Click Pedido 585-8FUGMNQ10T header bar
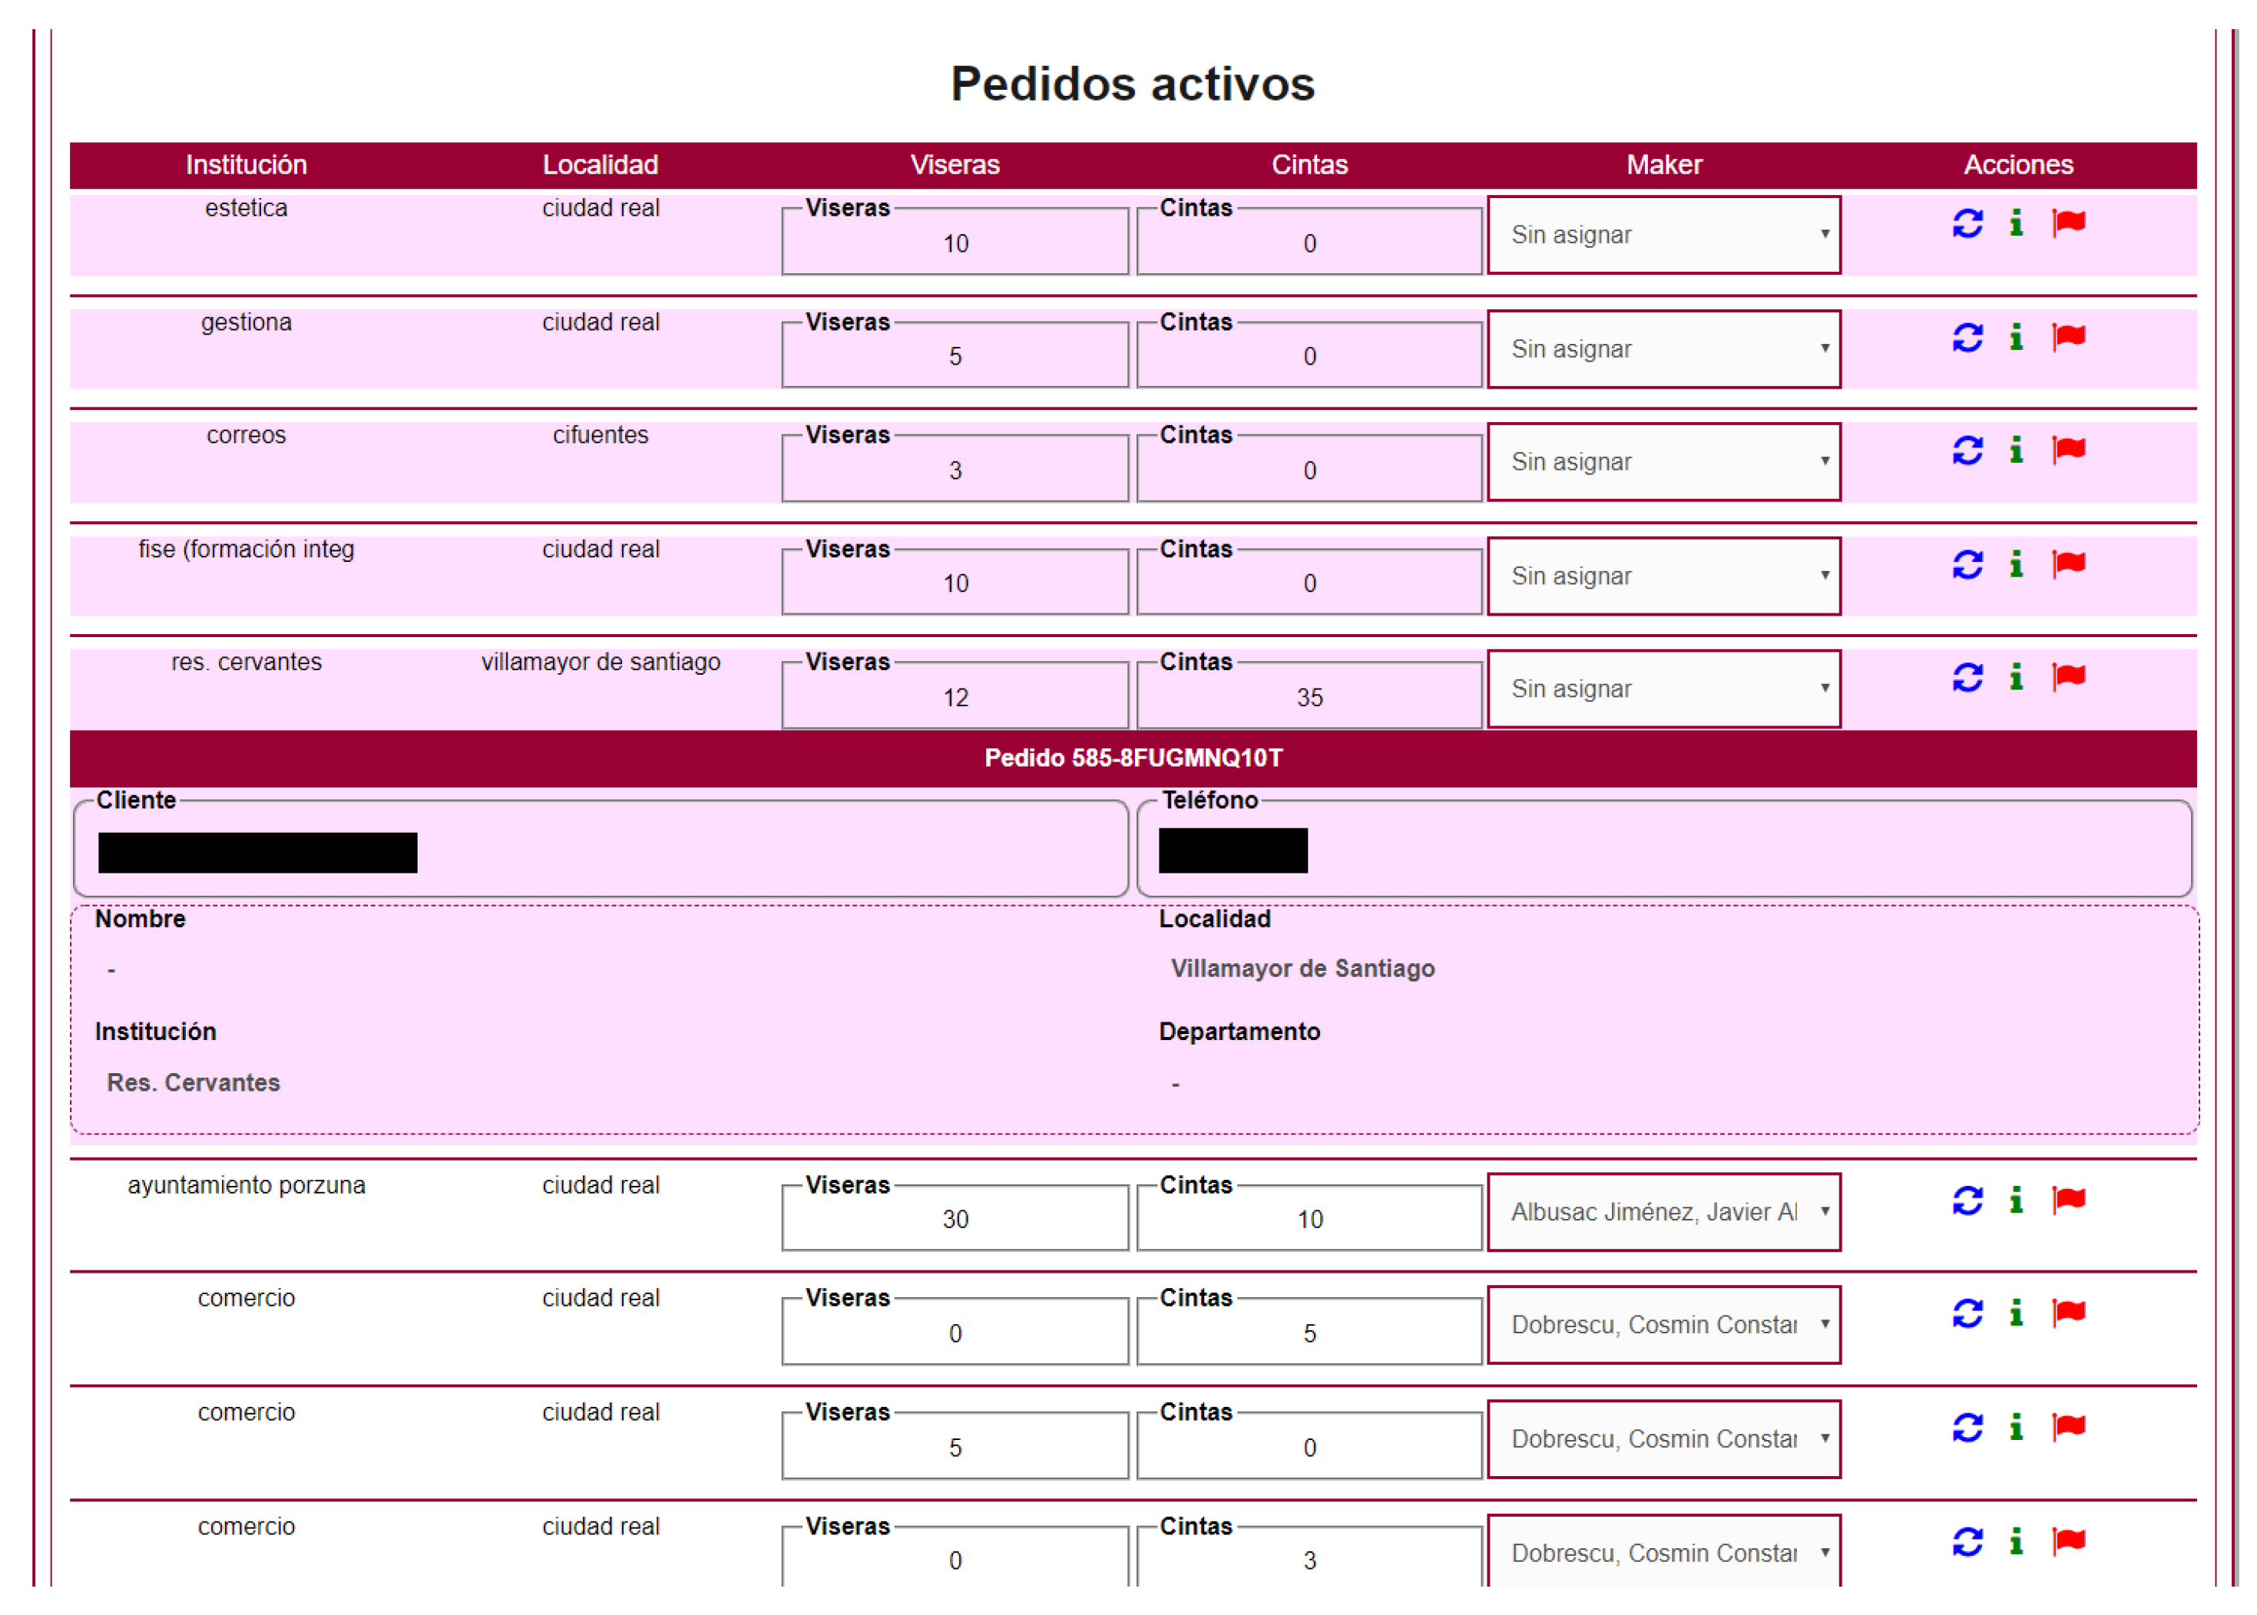This screenshot has width=2257, height=1615. (x=1132, y=758)
